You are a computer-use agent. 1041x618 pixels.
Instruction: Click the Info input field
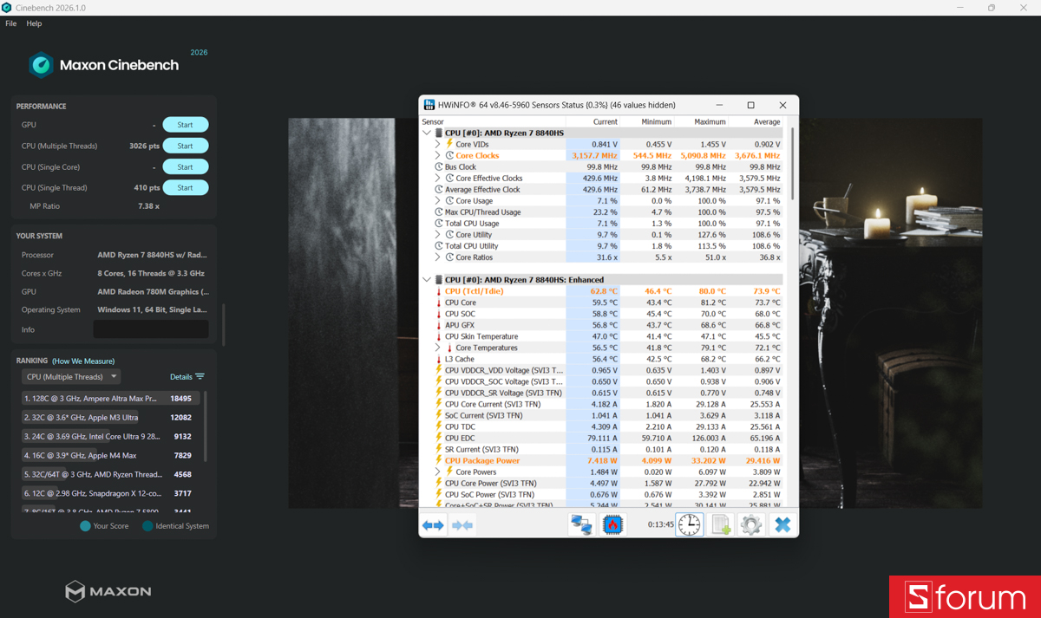tap(151, 329)
